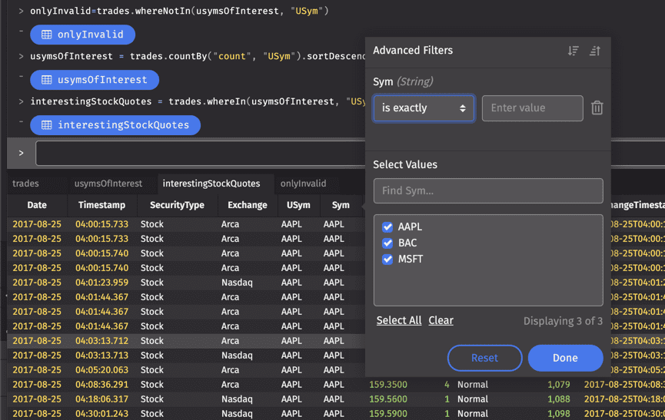Click the sort ascending icon in Advanced Filters

[594, 51]
